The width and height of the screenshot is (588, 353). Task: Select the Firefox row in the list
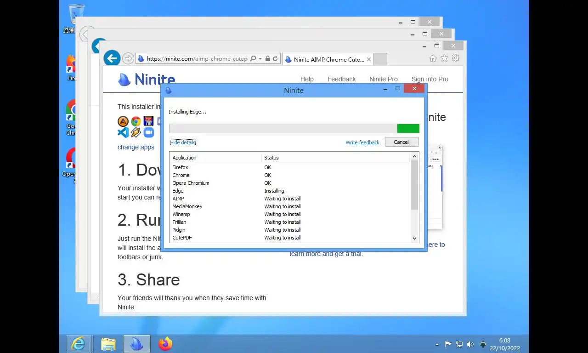tap(290, 167)
